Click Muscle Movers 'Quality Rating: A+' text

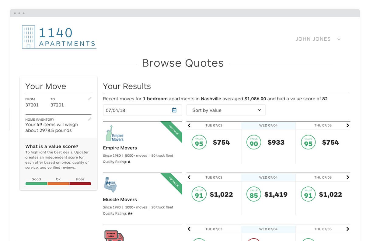pyautogui.click(x=118, y=213)
